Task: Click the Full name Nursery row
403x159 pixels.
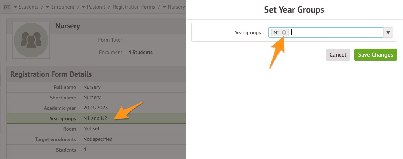Action: point(96,87)
